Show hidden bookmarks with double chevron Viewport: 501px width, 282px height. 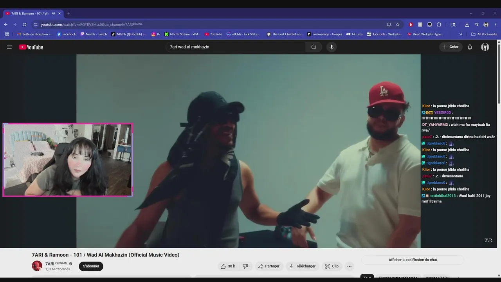(461, 34)
